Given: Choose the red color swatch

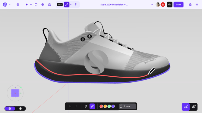Looking at the screenshot, I should (101, 106).
